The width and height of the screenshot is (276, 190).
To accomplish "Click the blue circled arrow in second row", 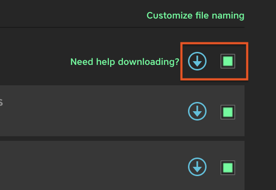I will 197,111.
